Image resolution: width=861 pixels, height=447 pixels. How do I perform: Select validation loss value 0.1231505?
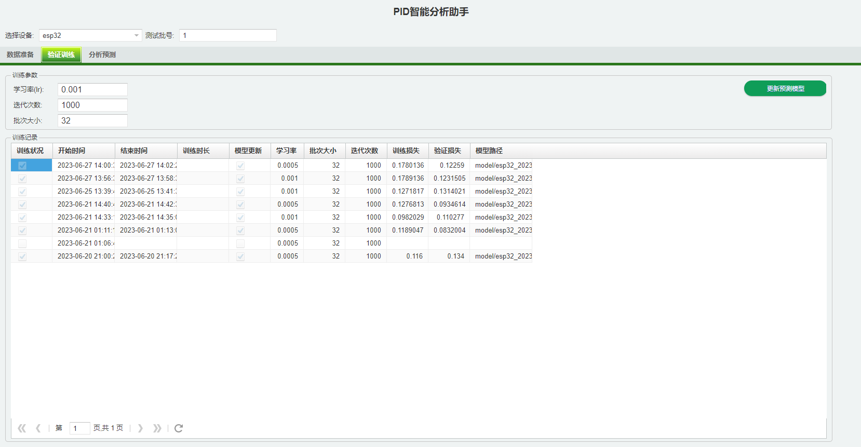pos(449,178)
